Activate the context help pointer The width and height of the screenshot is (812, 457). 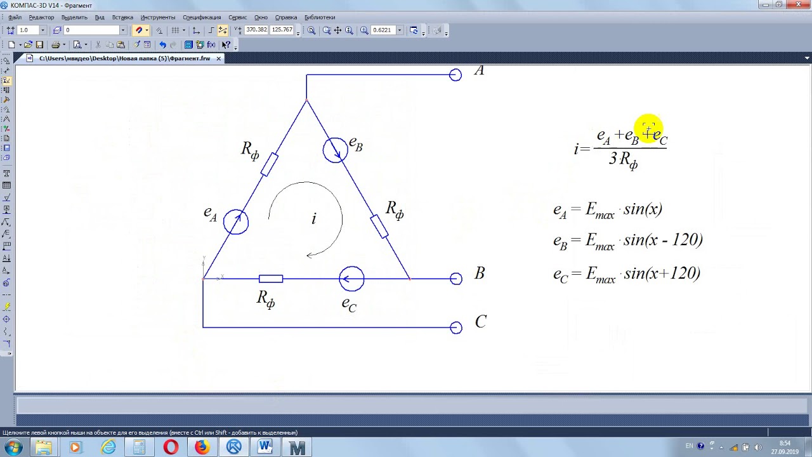coord(226,45)
